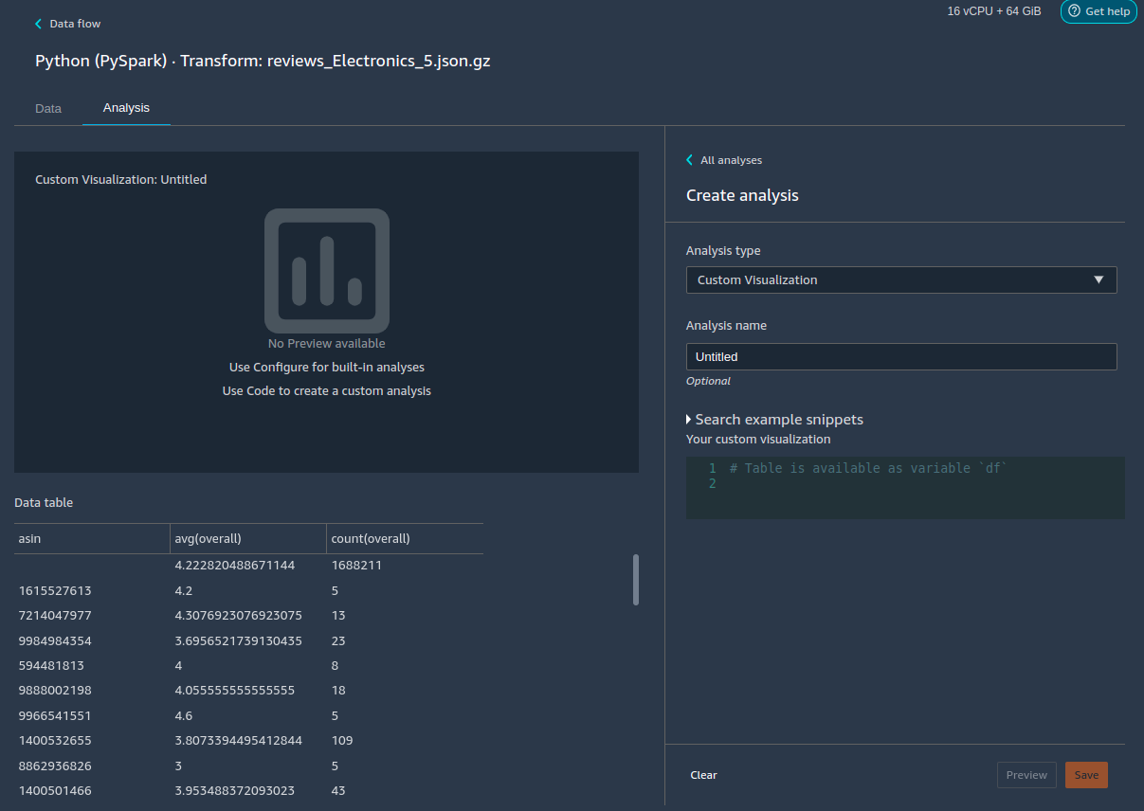Switch to the Data tab

coord(47,108)
